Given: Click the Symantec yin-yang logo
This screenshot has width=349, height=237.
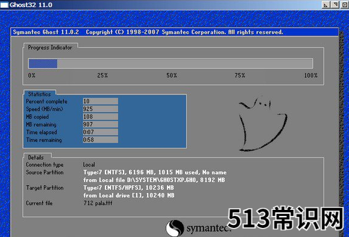Looking at the screenshot, I should pyautogui.click(x=175, y=228).
